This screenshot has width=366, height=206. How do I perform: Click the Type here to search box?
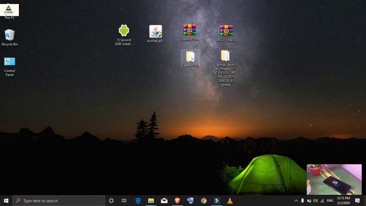[59, 201]
